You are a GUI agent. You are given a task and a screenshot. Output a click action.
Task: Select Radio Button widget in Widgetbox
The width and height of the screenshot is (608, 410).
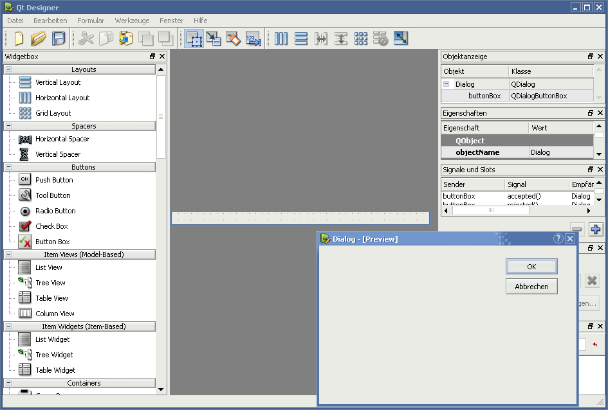click(x=55, y=211)
